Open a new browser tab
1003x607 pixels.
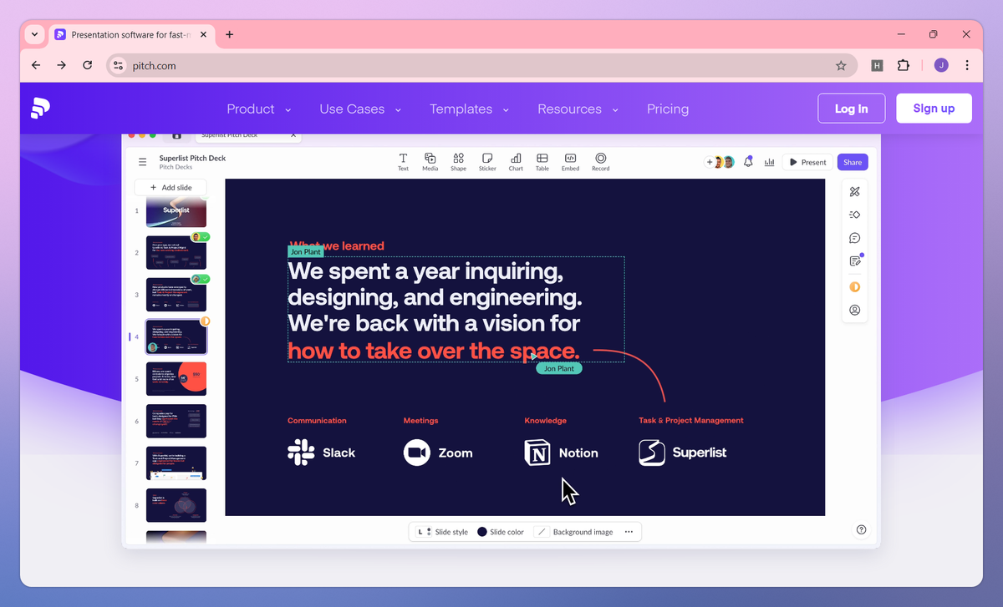[x=230, y=34]
